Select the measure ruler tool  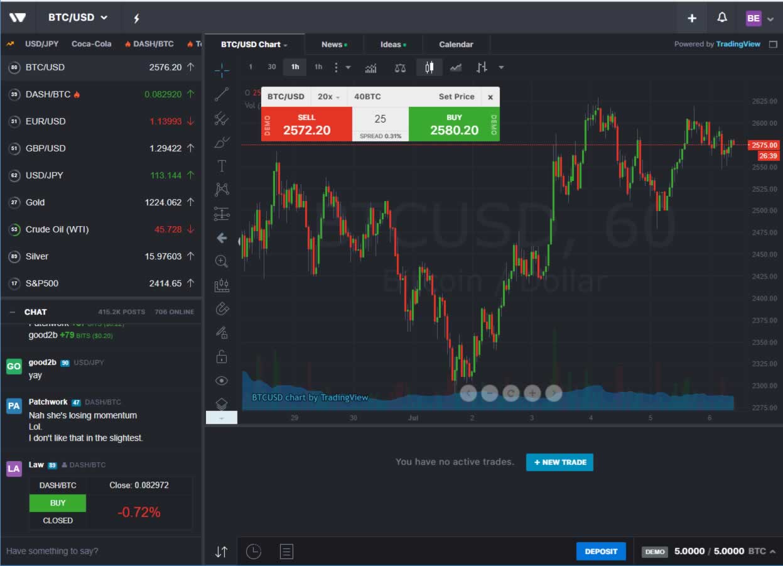(x=222, y=285)
